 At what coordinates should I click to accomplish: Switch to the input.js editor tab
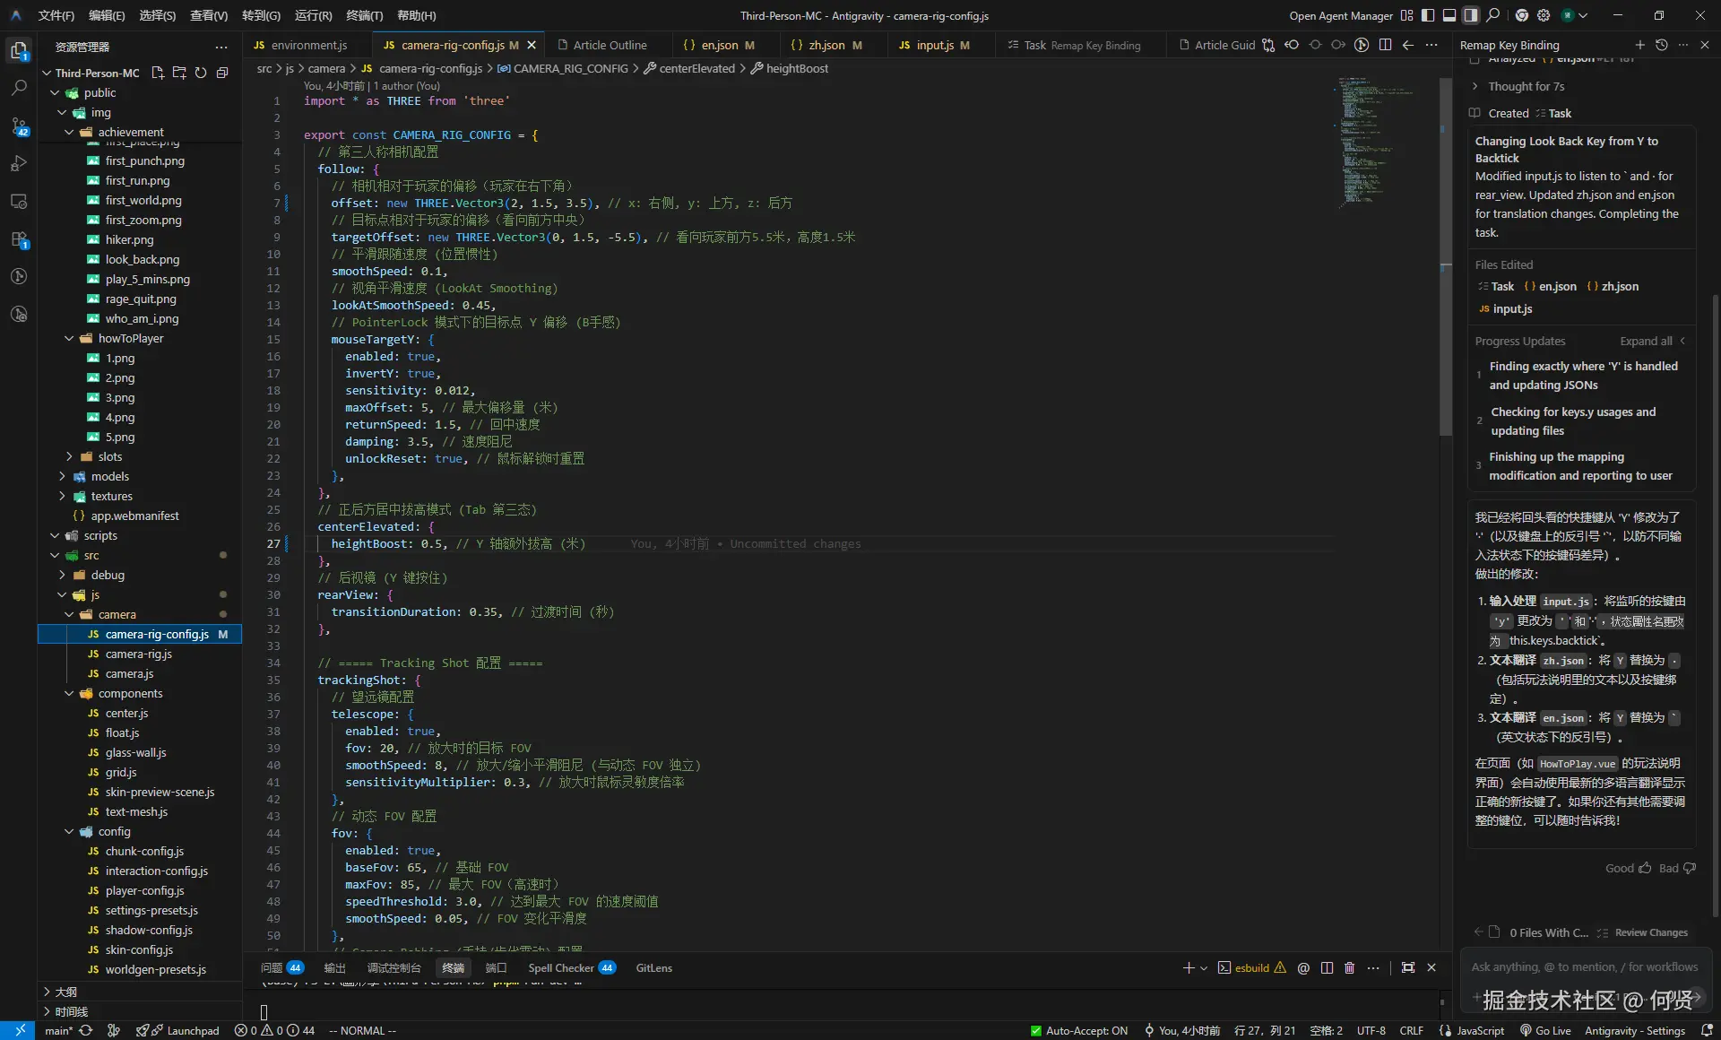click(934, 45)
